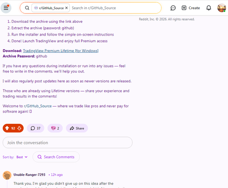The width and height of the screenshot is (228, 188).
Task: Upvote the post
Action: 7,128
